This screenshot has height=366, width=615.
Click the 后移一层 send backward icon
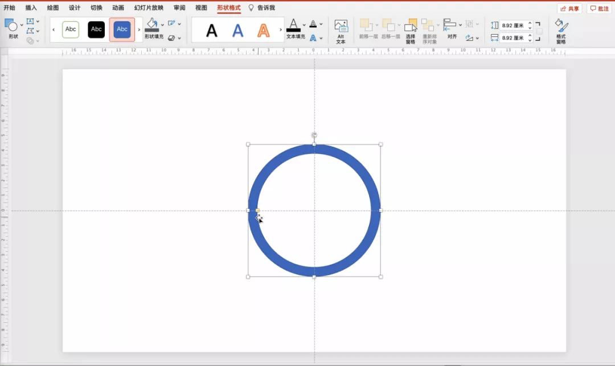pyautogui.click(x=388, y=25)
